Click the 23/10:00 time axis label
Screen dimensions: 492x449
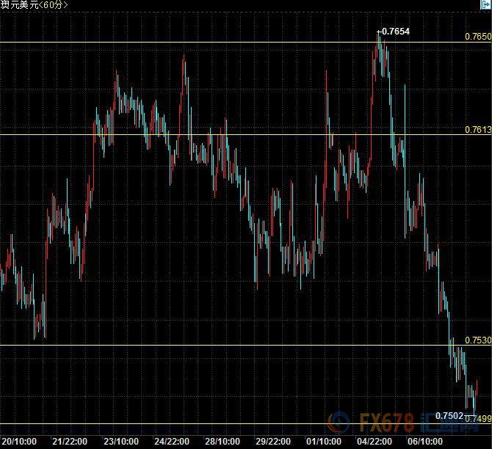pos(121,442)
